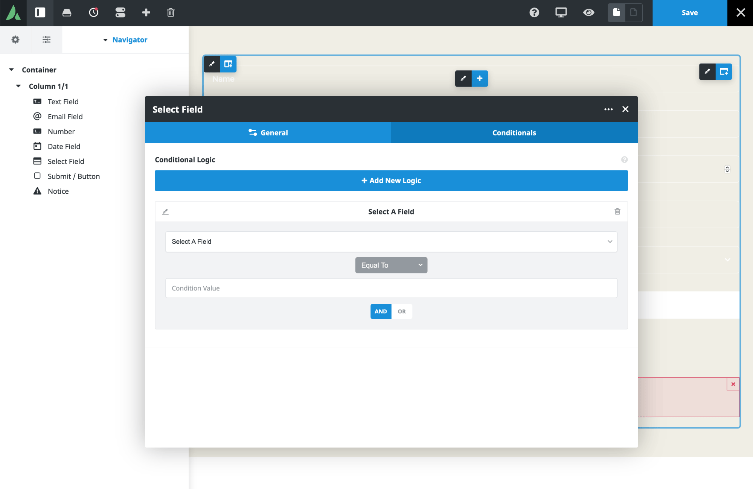Toggle the preview eye icon
This screenshot has width=753, height=489.
tap(588, 13)
